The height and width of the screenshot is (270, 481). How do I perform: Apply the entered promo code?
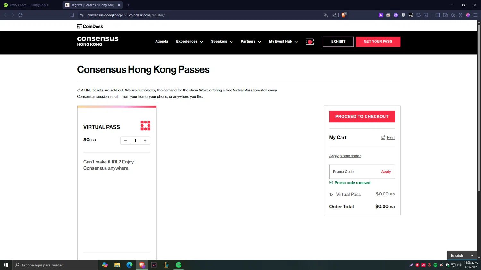click(x=386, y=172)
